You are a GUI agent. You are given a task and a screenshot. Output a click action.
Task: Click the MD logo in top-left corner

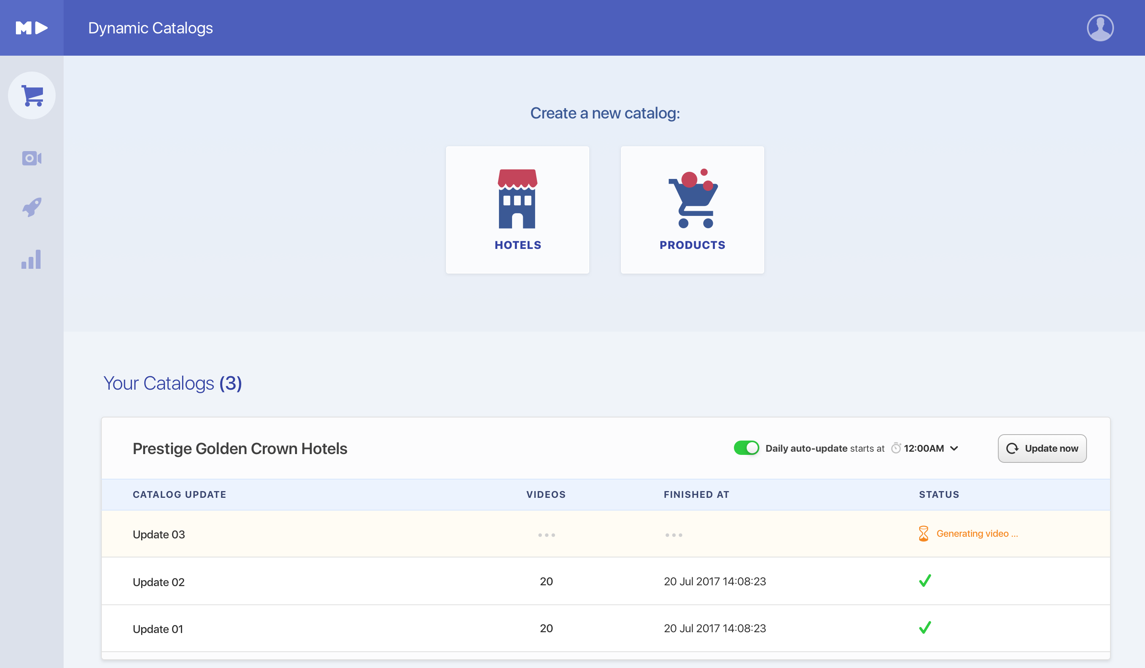click(31, 28)
